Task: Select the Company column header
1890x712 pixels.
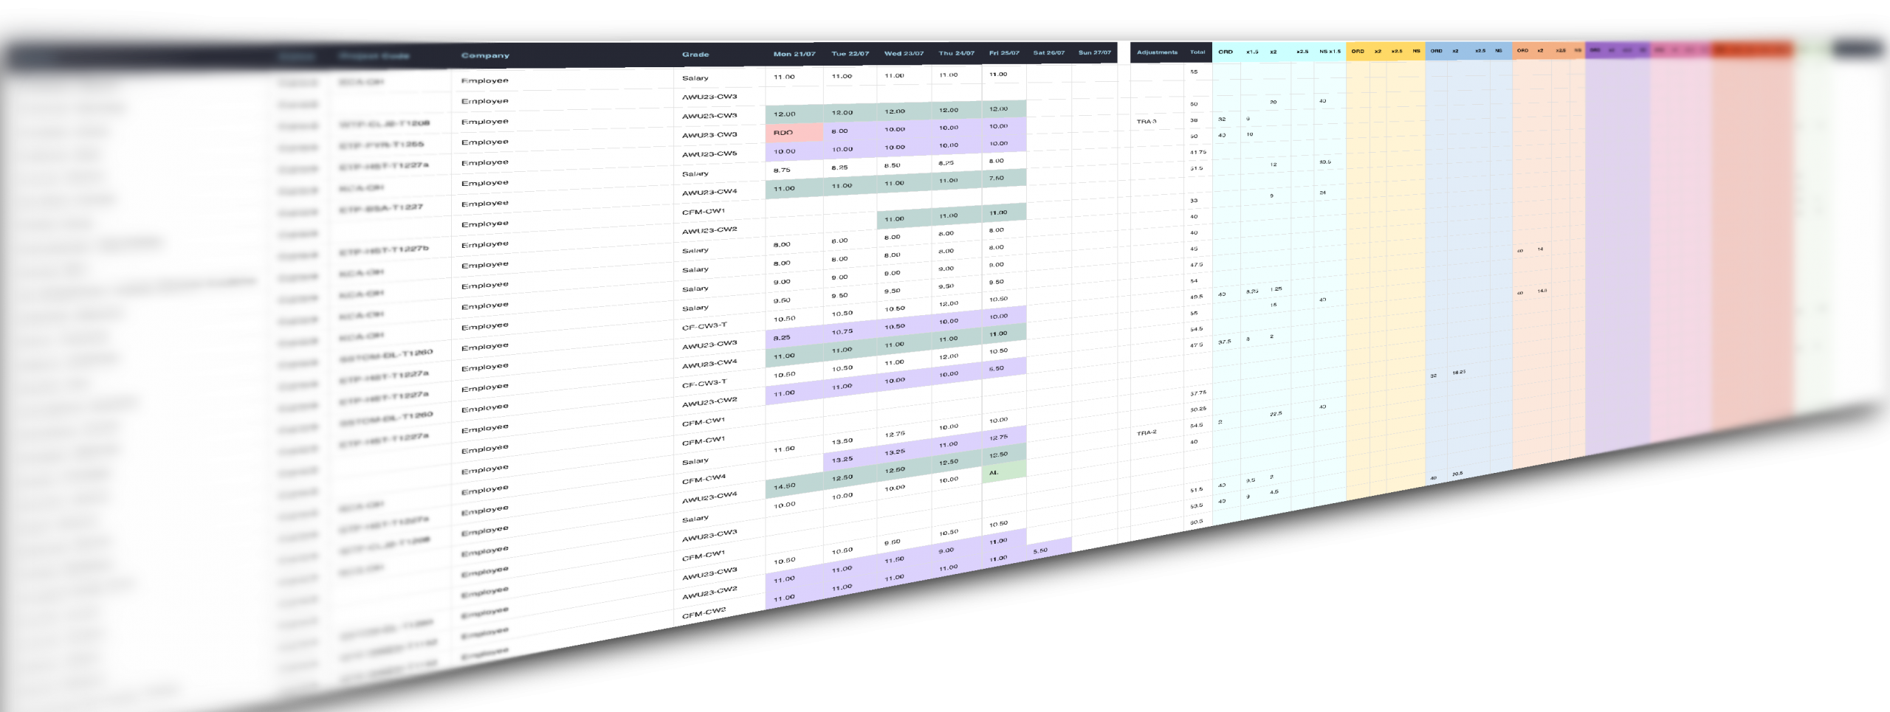Action: [x=485, y=55]
